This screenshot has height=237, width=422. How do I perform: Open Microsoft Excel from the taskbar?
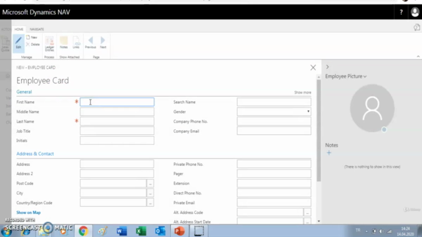click(x=141, y=231)
